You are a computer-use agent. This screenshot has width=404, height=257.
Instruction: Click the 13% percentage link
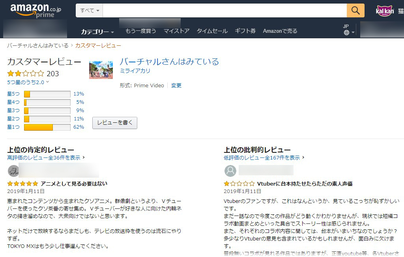(x=79, y=94)
